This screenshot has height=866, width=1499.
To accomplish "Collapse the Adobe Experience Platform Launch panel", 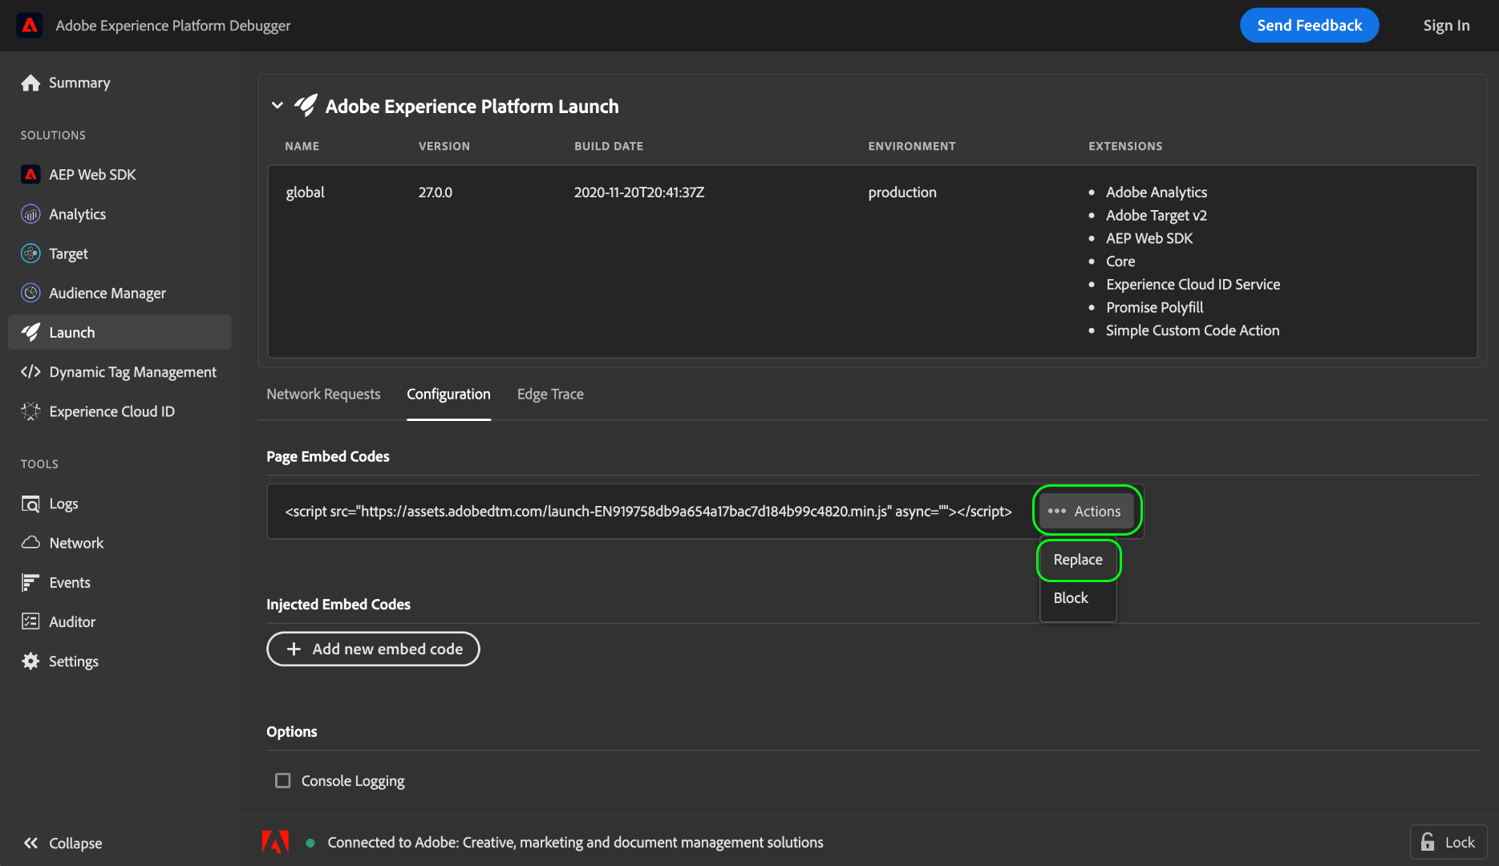I will tap(277, 105).
